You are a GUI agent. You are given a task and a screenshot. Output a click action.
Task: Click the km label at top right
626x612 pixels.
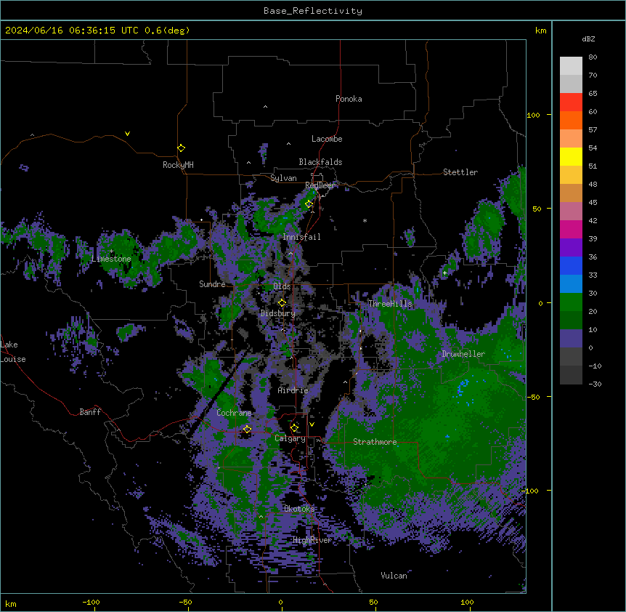point(540,31)
